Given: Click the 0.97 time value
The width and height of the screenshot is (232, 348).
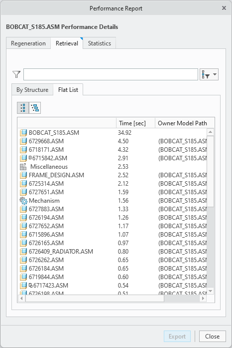Looking at the screenshot, I should click(x=123, y=243).
